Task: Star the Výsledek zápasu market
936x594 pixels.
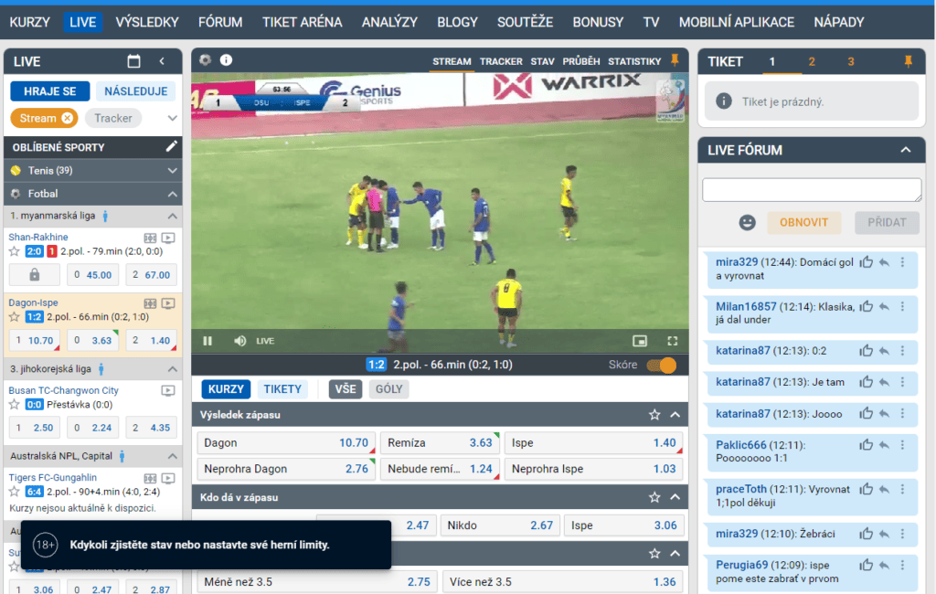Action: pos(654,415)
